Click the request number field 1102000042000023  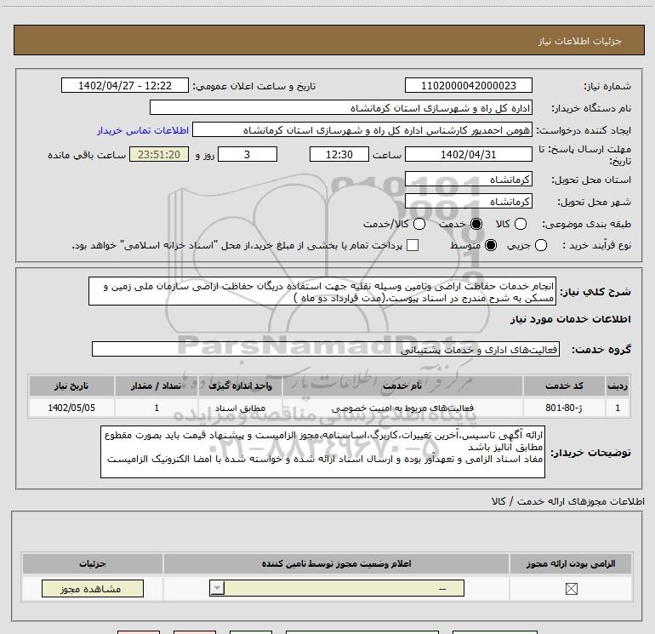(x=468, y=85)
